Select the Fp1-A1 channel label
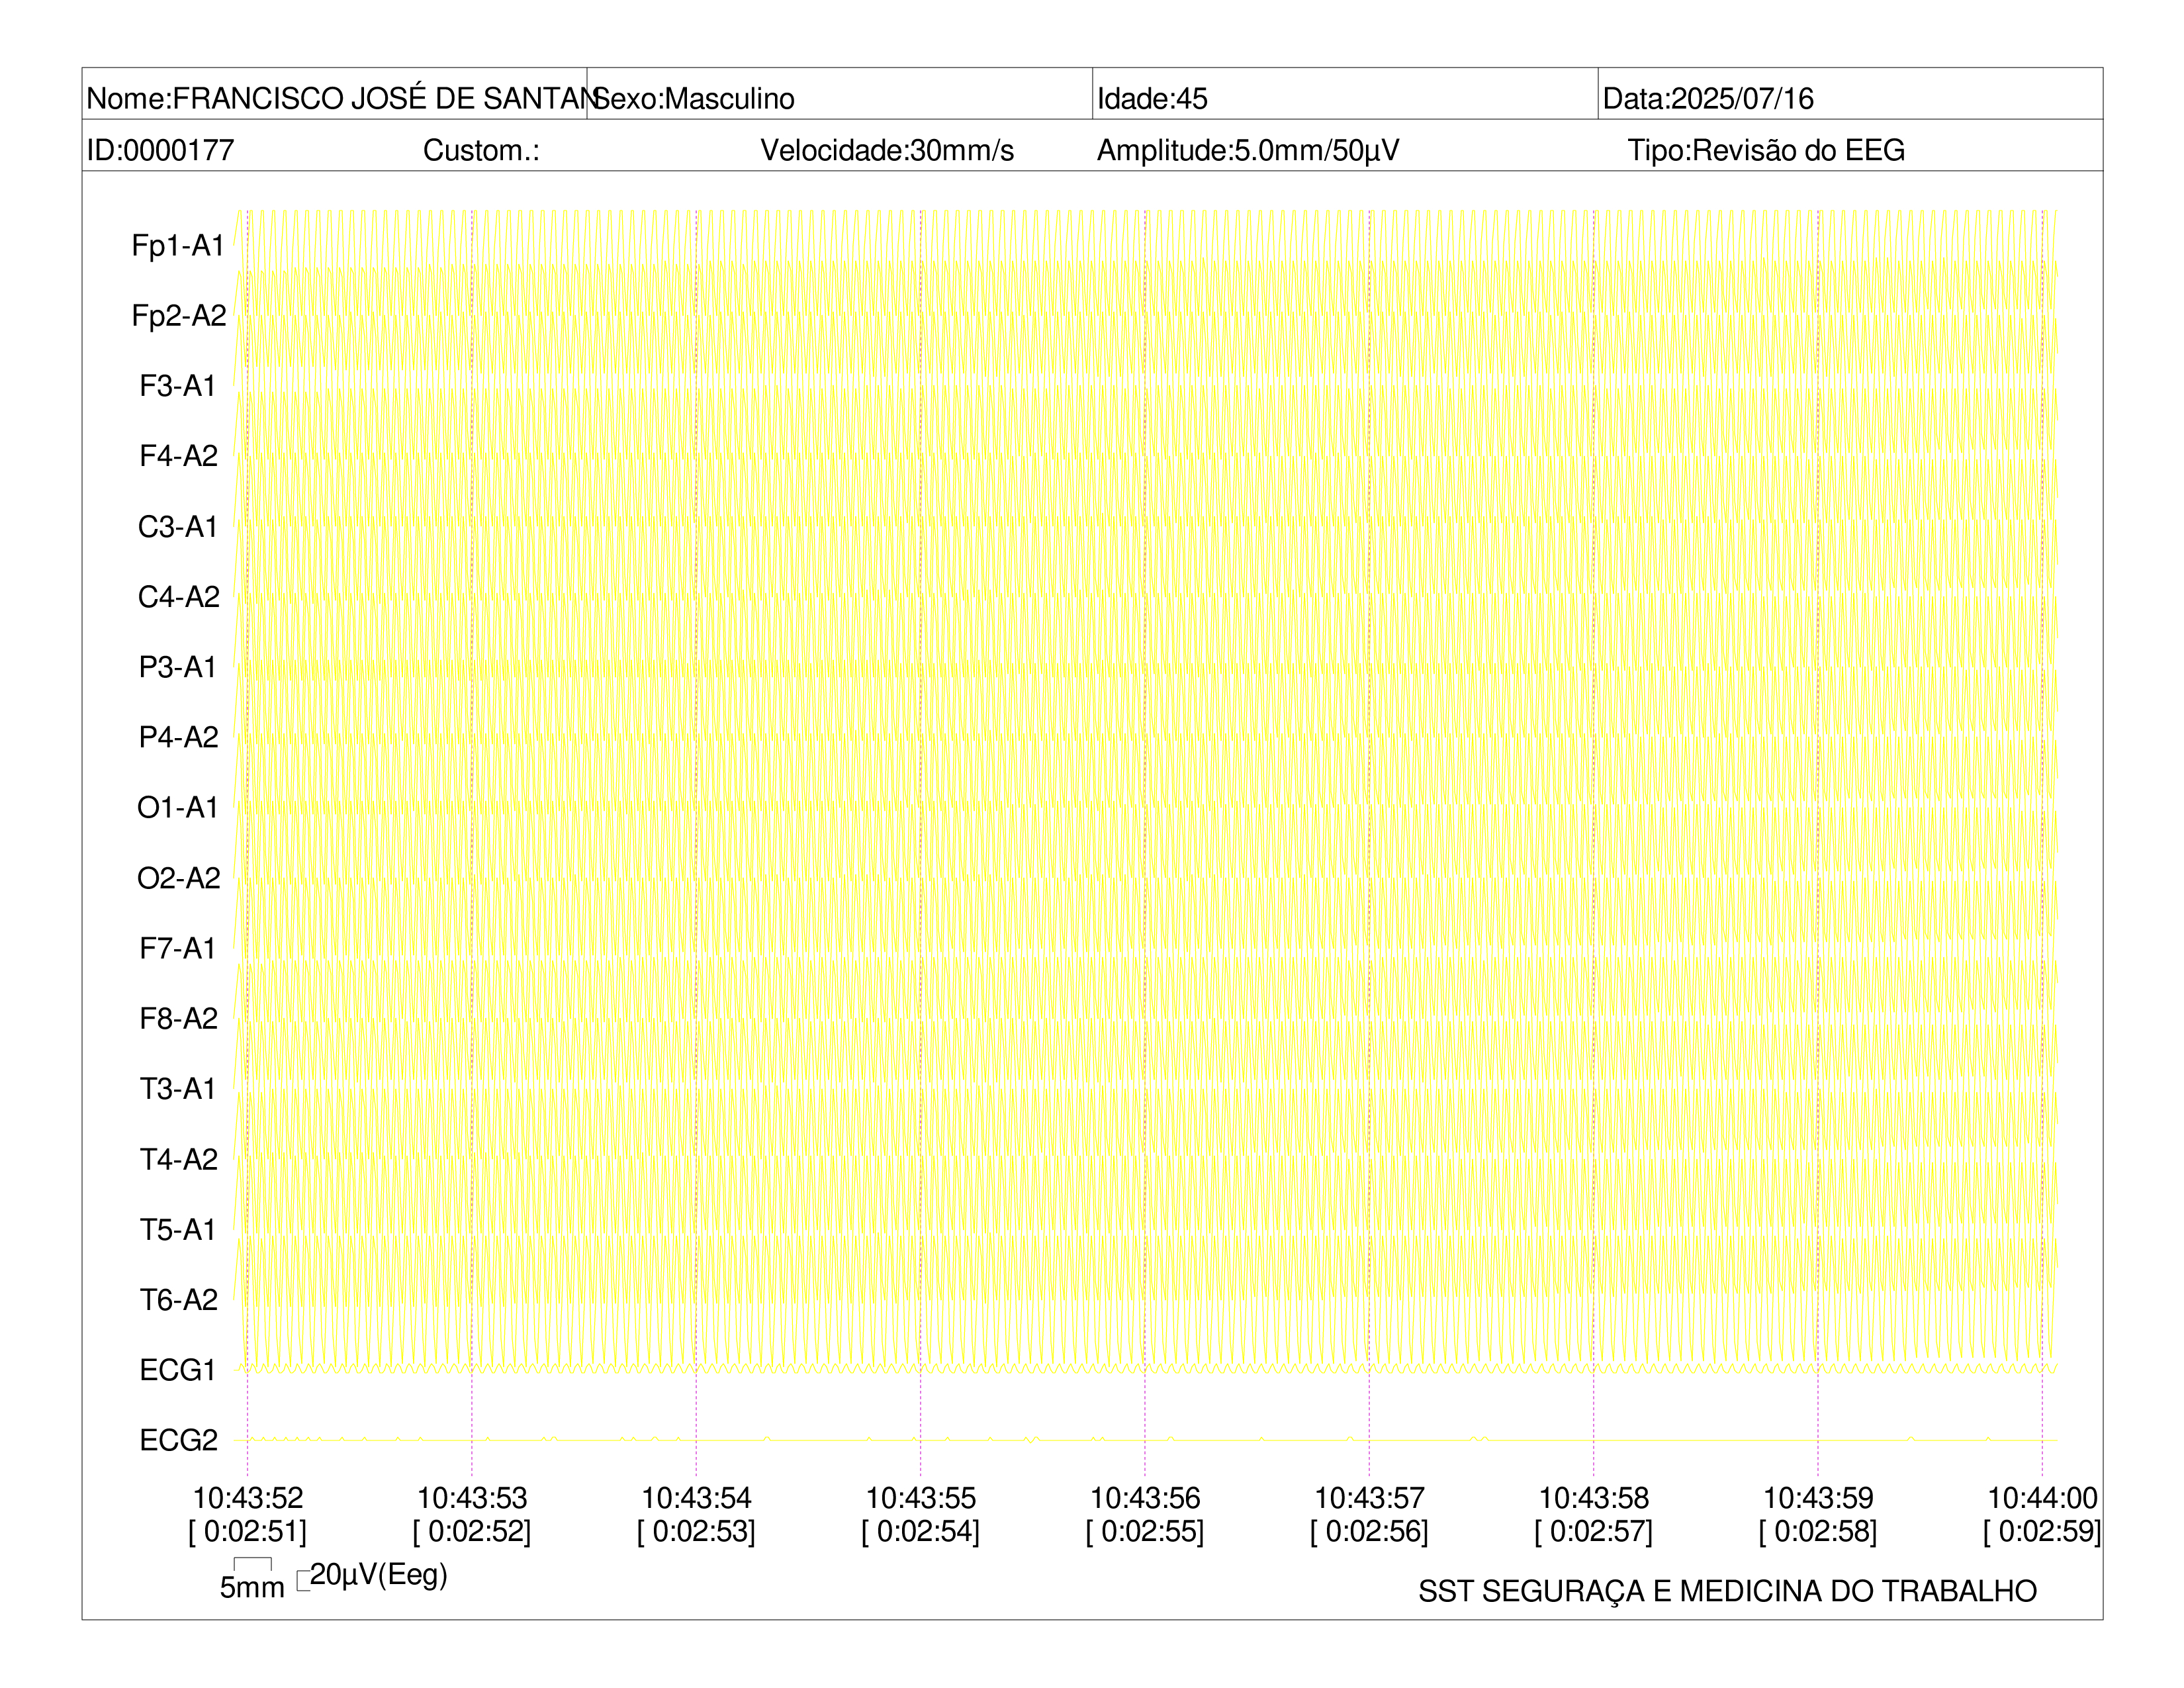The width and height of the screenshot is (2184, 1688). point(178,245)
